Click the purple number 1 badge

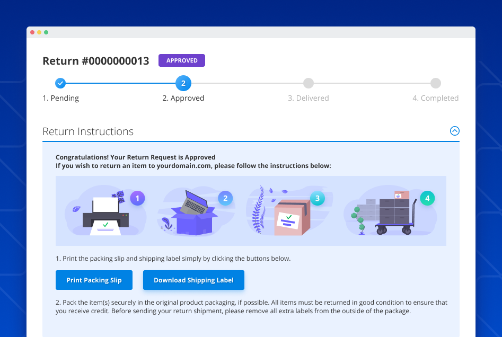click(x=137, y=199)
